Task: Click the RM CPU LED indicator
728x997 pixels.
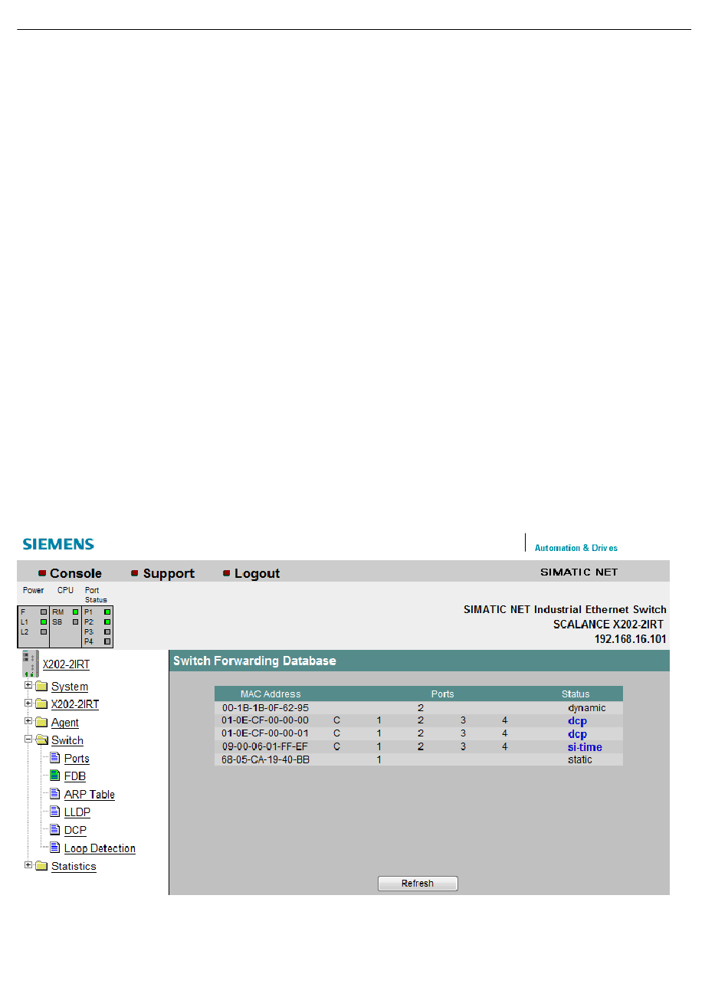Action: tap(76, 612)
